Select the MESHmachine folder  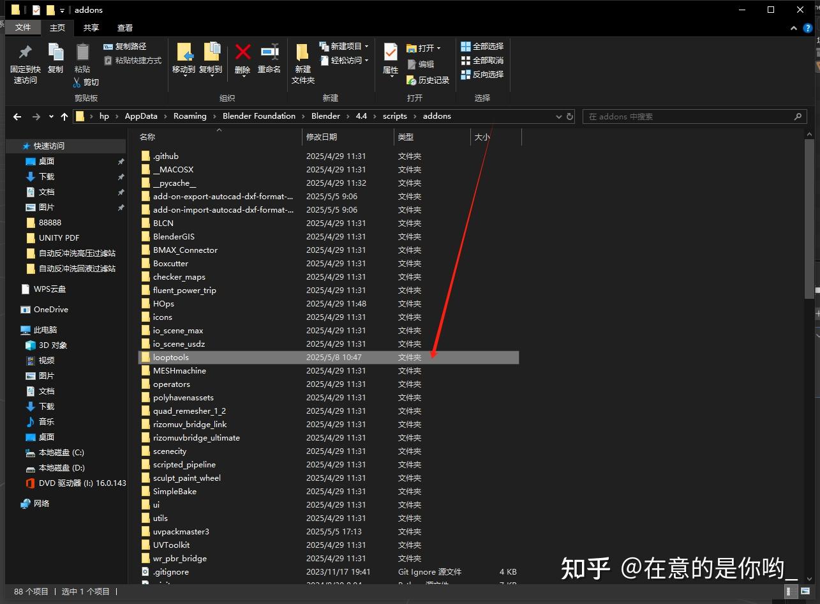[179, 370]
